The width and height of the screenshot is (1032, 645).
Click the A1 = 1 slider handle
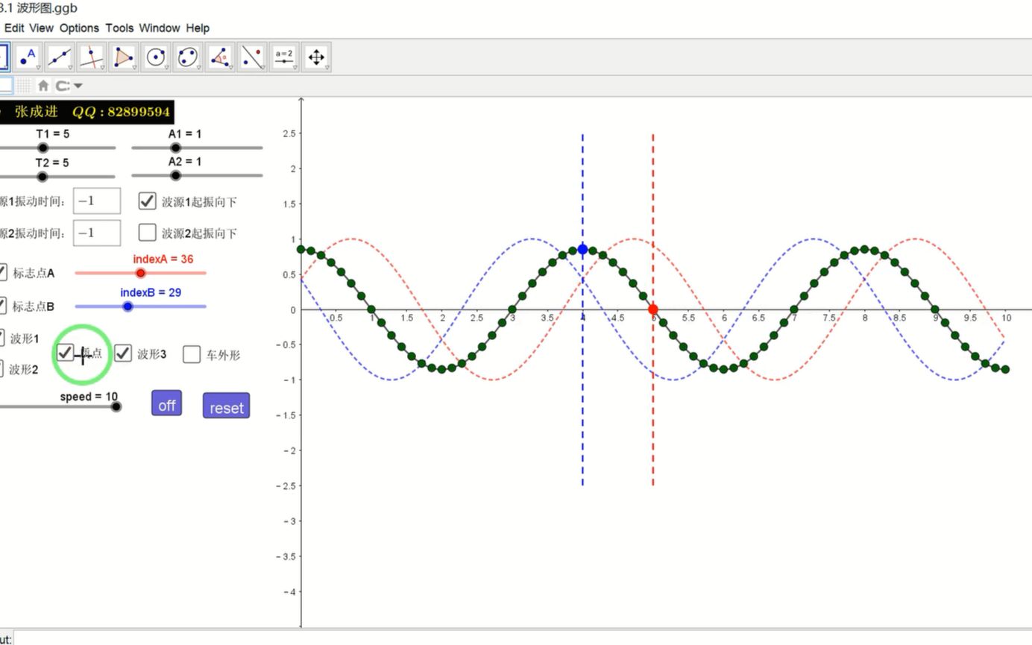(175, 148)
